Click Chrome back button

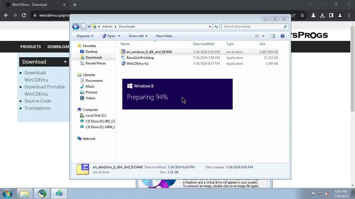click(x=6, y=15)
